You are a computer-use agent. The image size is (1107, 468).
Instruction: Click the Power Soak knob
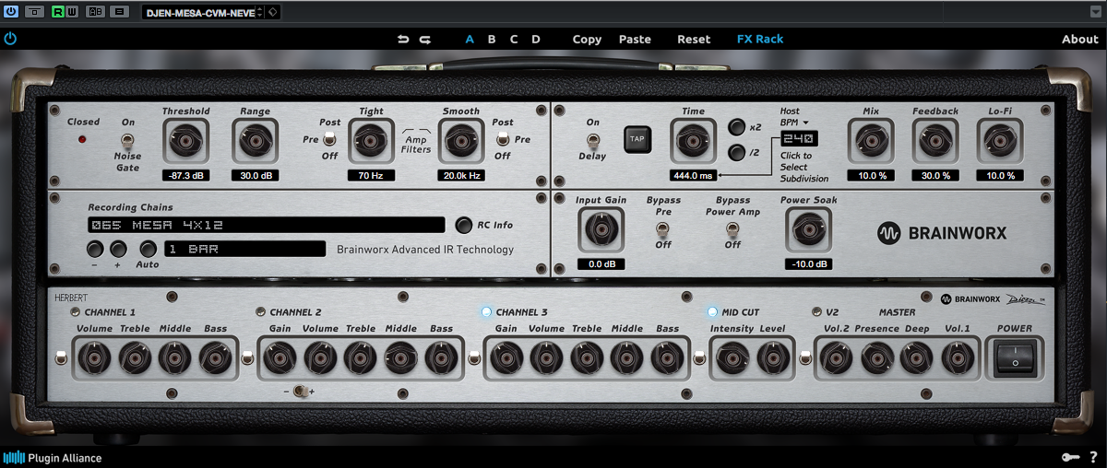click(808, 228)
